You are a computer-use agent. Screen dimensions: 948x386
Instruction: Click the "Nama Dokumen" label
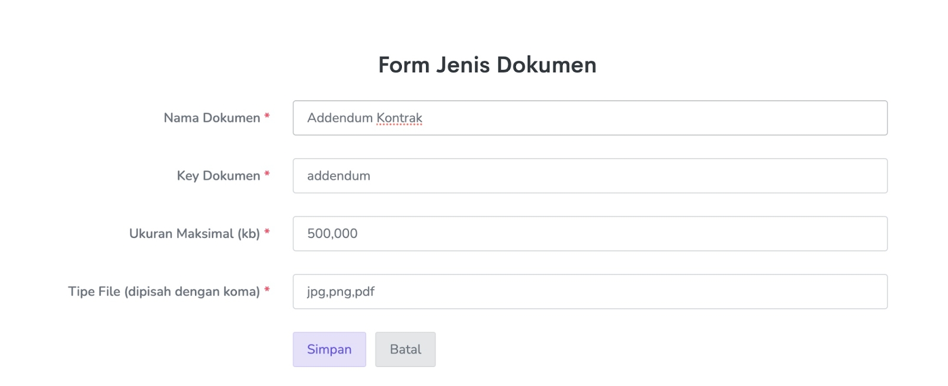tap(212, 118)
